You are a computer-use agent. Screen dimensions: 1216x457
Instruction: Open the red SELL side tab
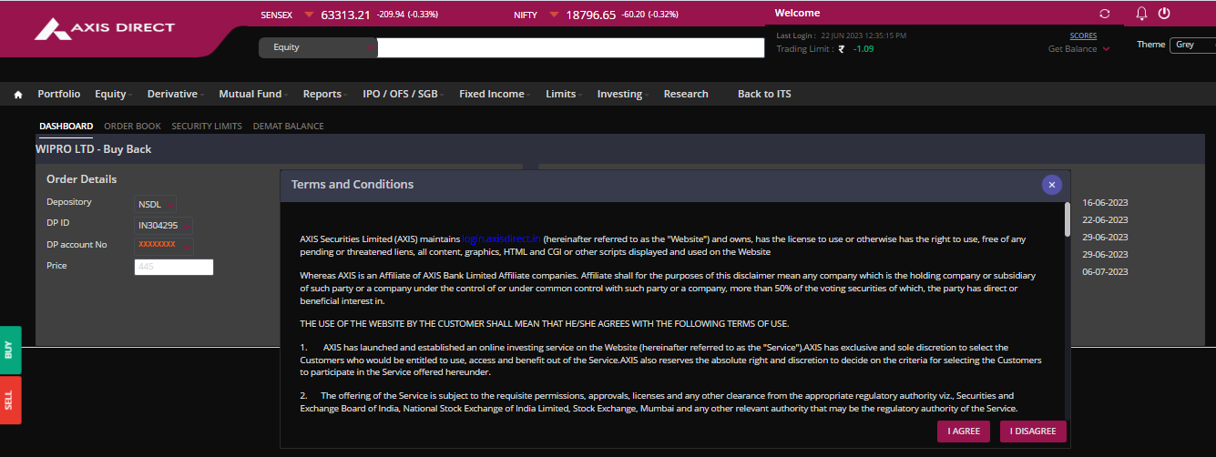(9, 401)
